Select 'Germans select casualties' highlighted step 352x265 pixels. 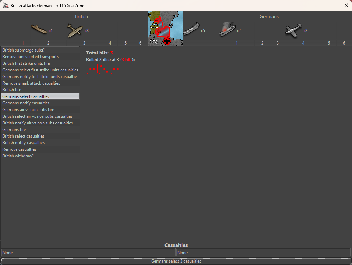(x=26, y=96)
